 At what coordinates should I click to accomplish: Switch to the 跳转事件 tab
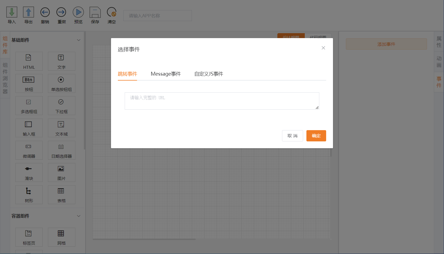(127, 74)
